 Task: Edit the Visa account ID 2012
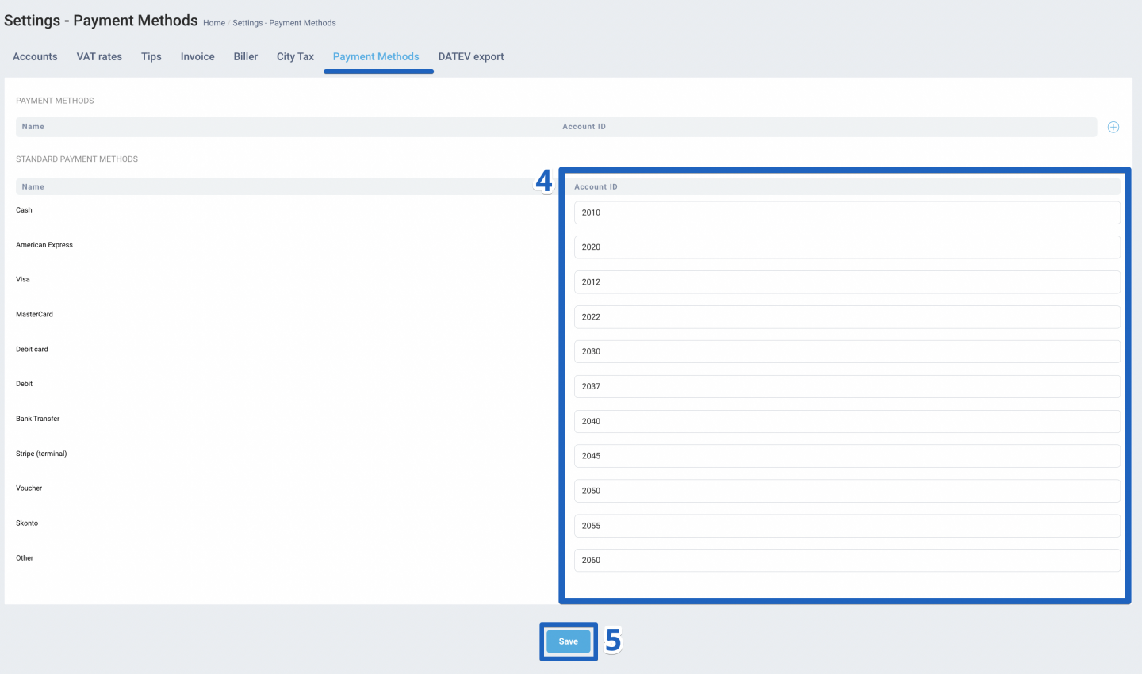click(847, 282)
